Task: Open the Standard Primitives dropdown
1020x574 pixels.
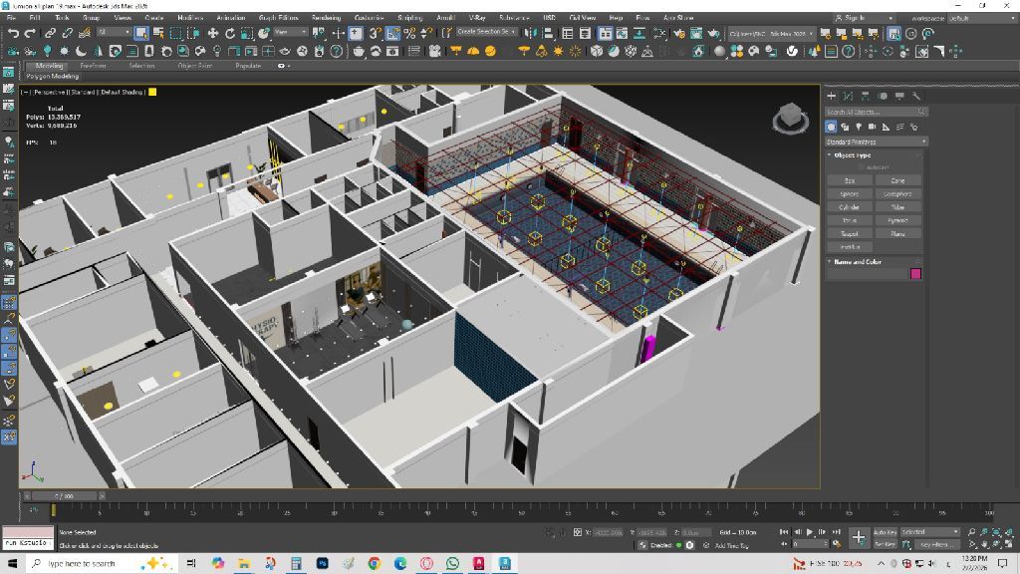Action: pos(876,142)
